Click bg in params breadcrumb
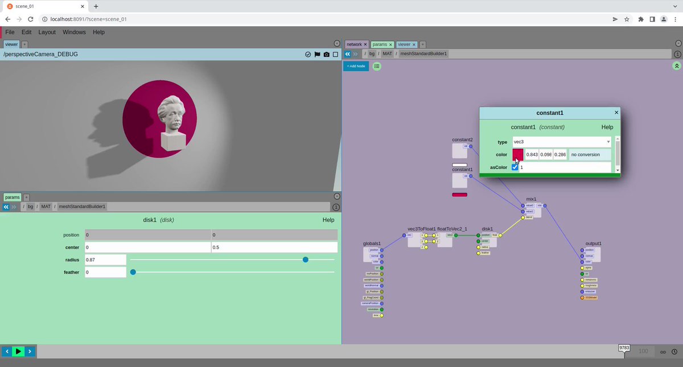 [x=30, y=207]
